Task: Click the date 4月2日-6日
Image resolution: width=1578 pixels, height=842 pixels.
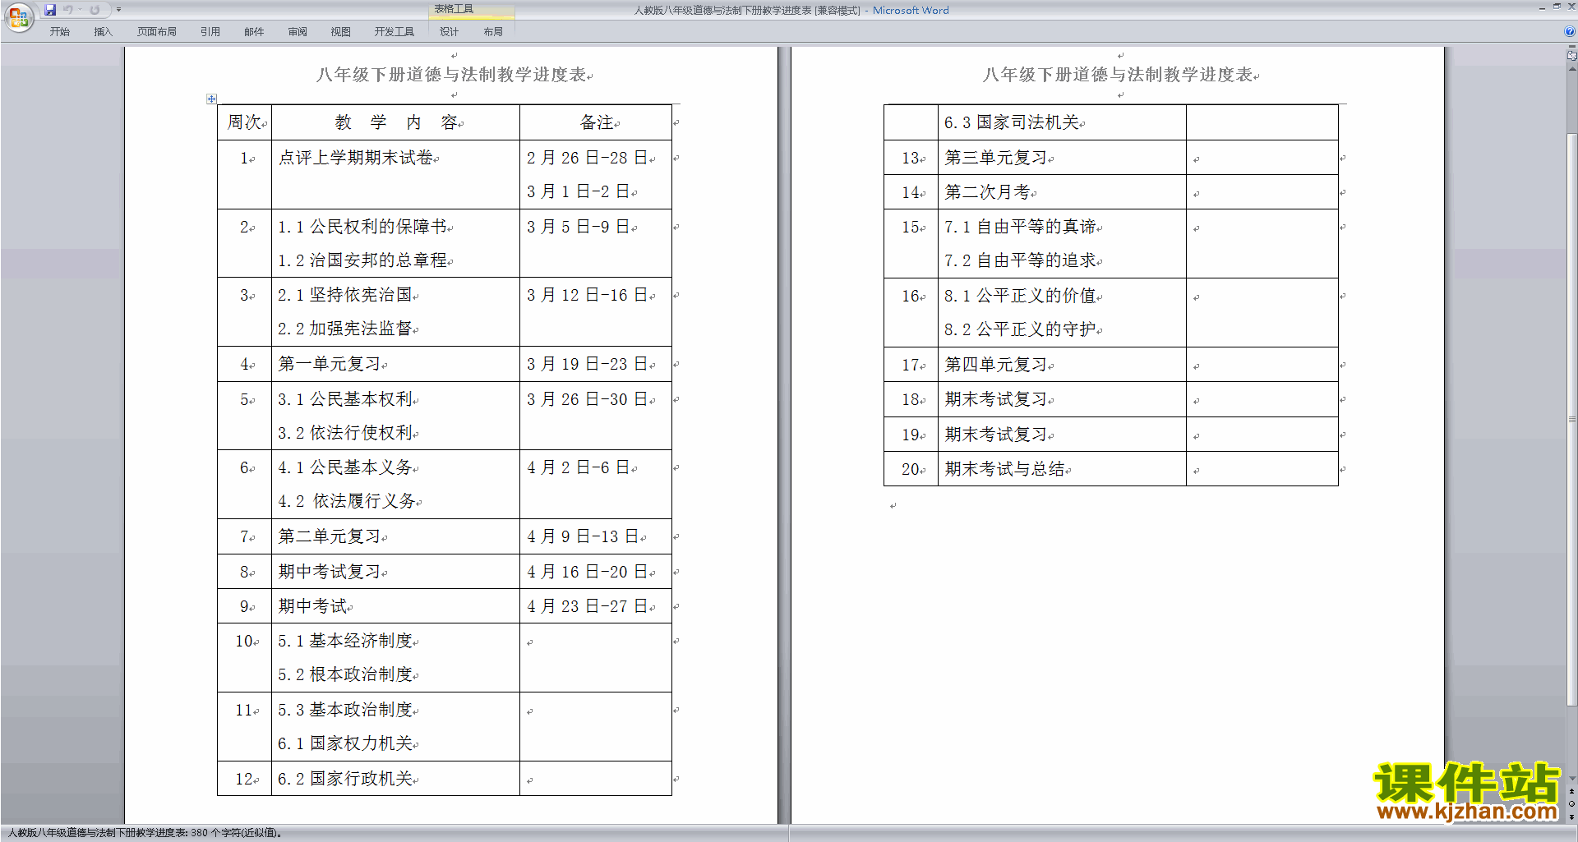Action: click(x=579, y=467)
